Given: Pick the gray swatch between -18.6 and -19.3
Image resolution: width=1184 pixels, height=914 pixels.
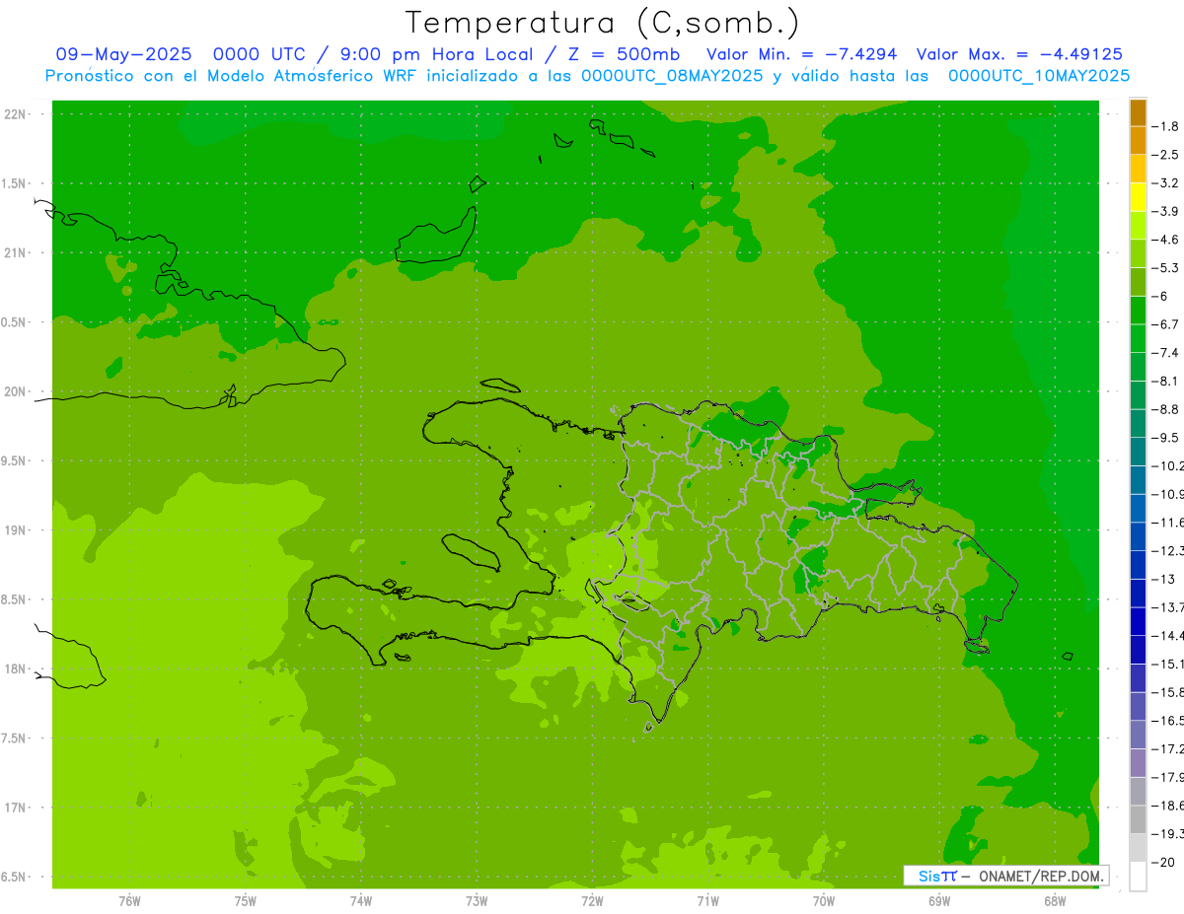Looking at the screenshot, I should point(1138,819).
